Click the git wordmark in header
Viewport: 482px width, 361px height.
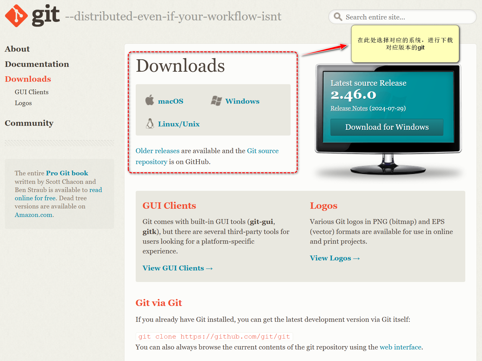pos(46,15)
